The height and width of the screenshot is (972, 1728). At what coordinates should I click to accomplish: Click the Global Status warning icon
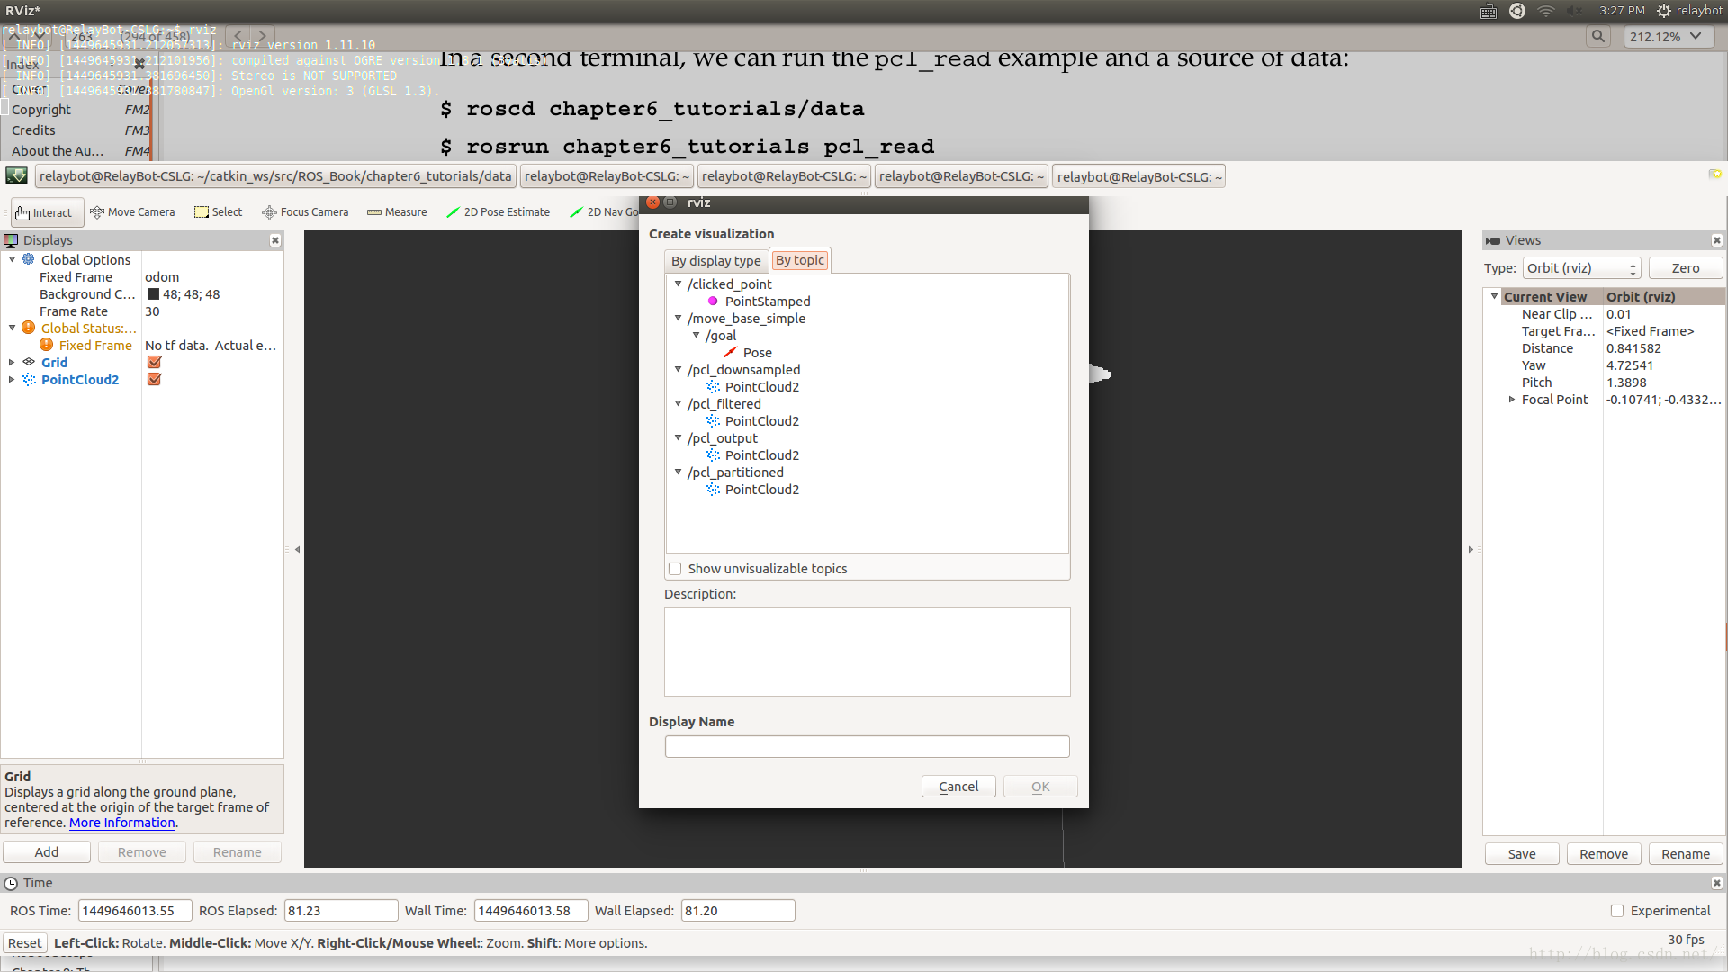[29, 328]
